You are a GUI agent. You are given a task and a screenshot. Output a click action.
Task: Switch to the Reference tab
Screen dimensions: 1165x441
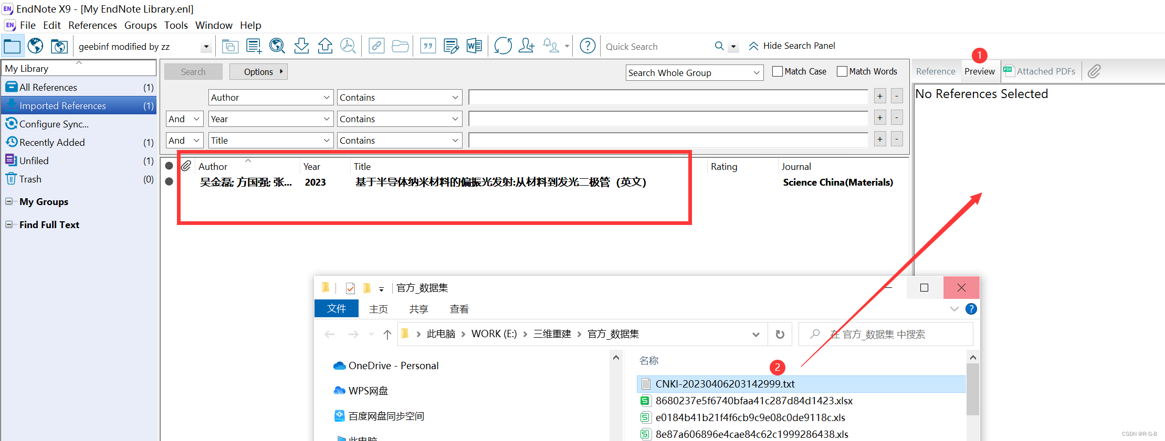936,71
